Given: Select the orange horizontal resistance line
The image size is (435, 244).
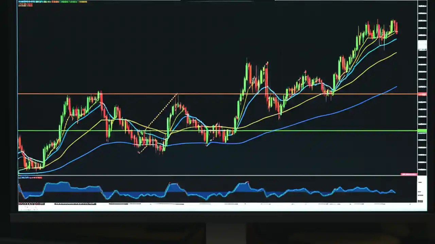Looking at the screenshot, I should click(217, 94).
